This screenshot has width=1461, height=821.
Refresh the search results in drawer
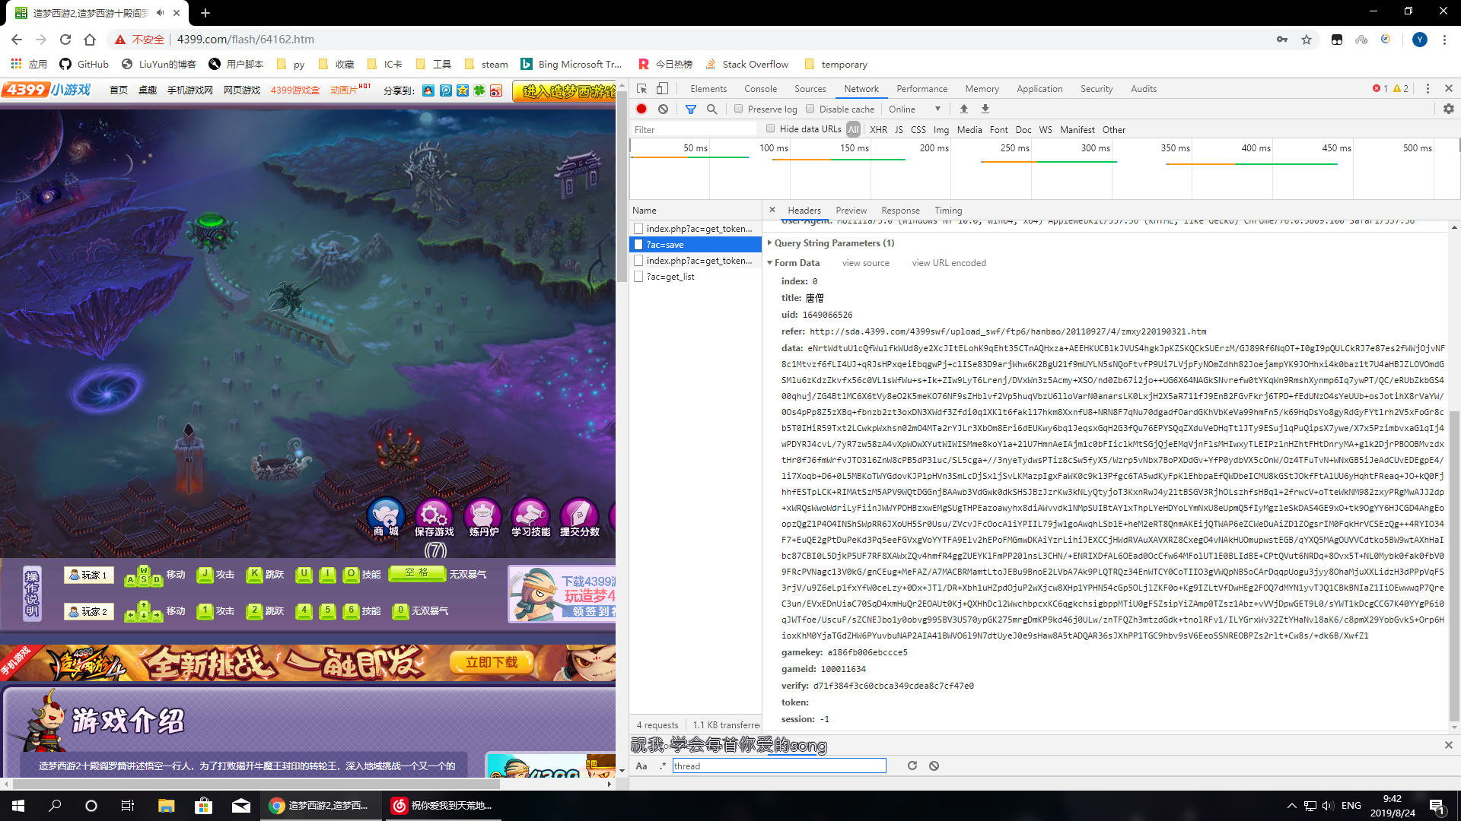tap(912, 766)
